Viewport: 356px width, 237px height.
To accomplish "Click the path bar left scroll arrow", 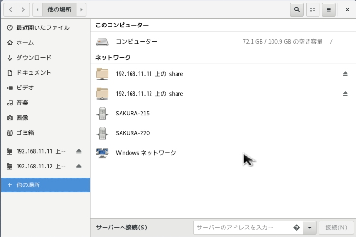I will 37,9.
